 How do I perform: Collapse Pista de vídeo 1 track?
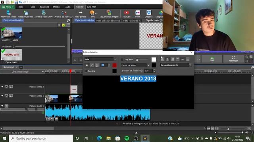[x=2, y=96]
